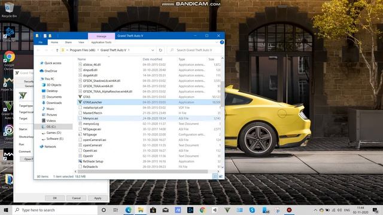Select Downloads in the navigation pane
This screenshot has height=215, width=383.
click(x=54, y=103)
